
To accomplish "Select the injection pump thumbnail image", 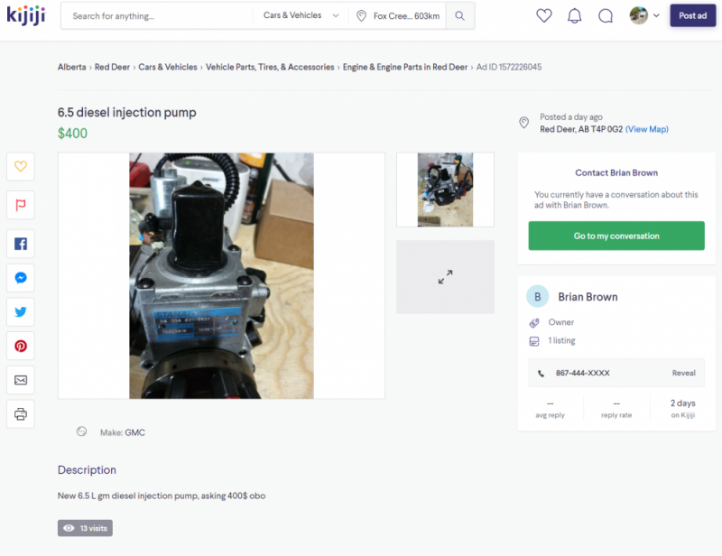I will click(445, 190).
